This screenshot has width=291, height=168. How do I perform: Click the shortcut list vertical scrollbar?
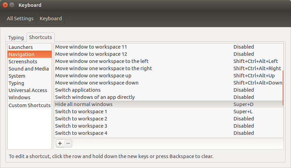tap(283, 88)
